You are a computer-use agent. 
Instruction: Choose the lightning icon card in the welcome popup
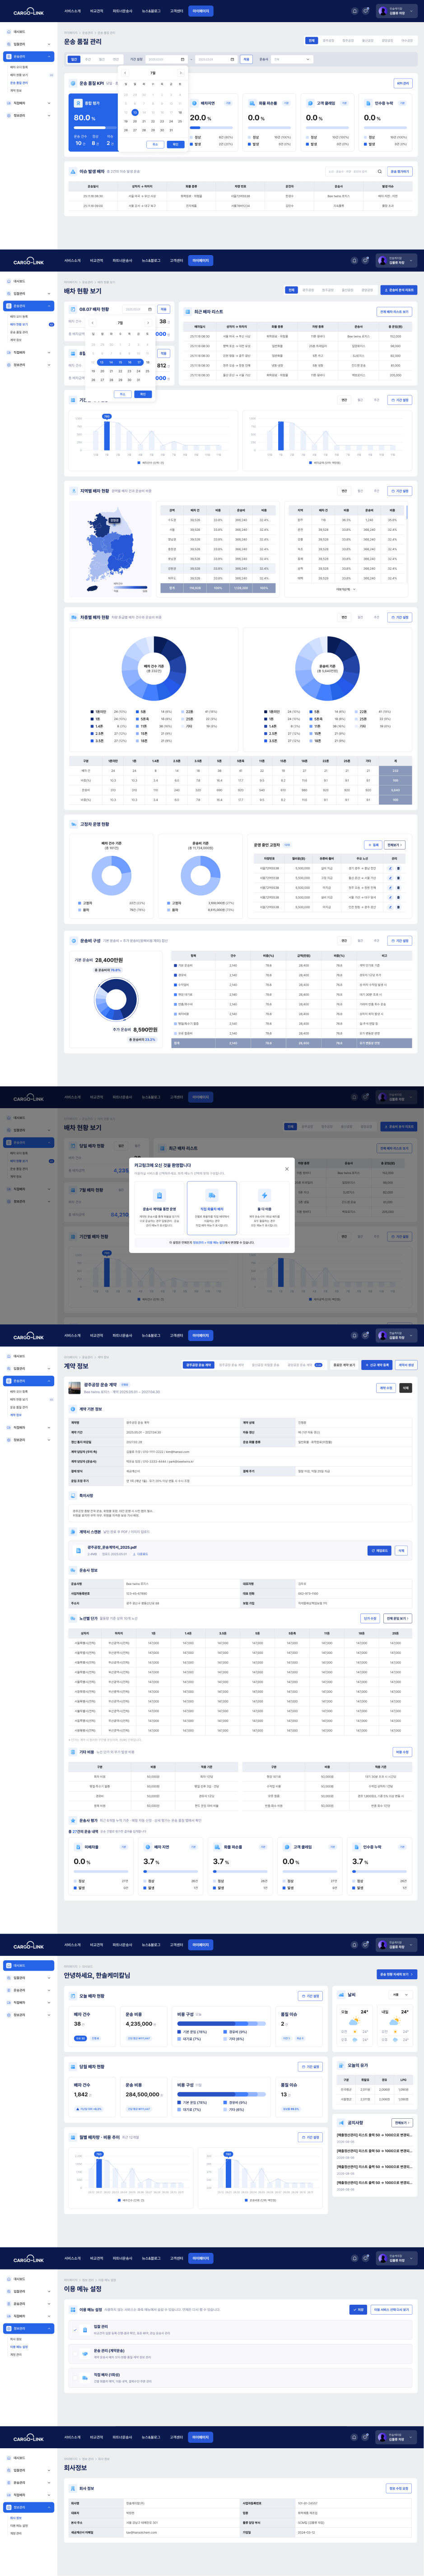pyautogui.click(x=264, y=1208)
